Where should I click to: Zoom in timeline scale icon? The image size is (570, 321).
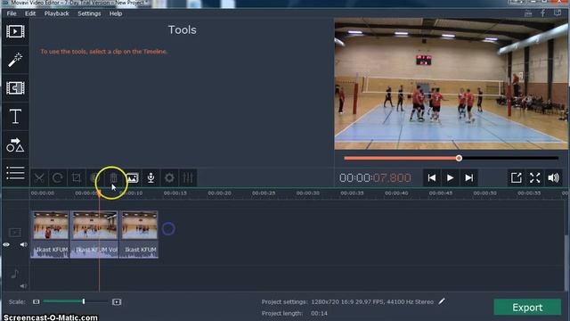[117, 301]
